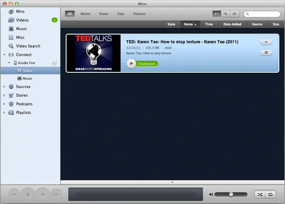Open the video item options dropdown

(x=266, y=42)
